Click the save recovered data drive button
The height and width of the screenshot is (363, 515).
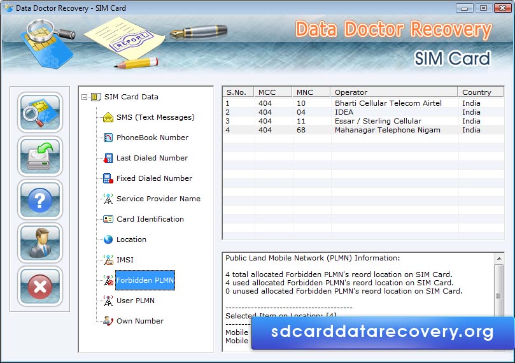point(39,156)
